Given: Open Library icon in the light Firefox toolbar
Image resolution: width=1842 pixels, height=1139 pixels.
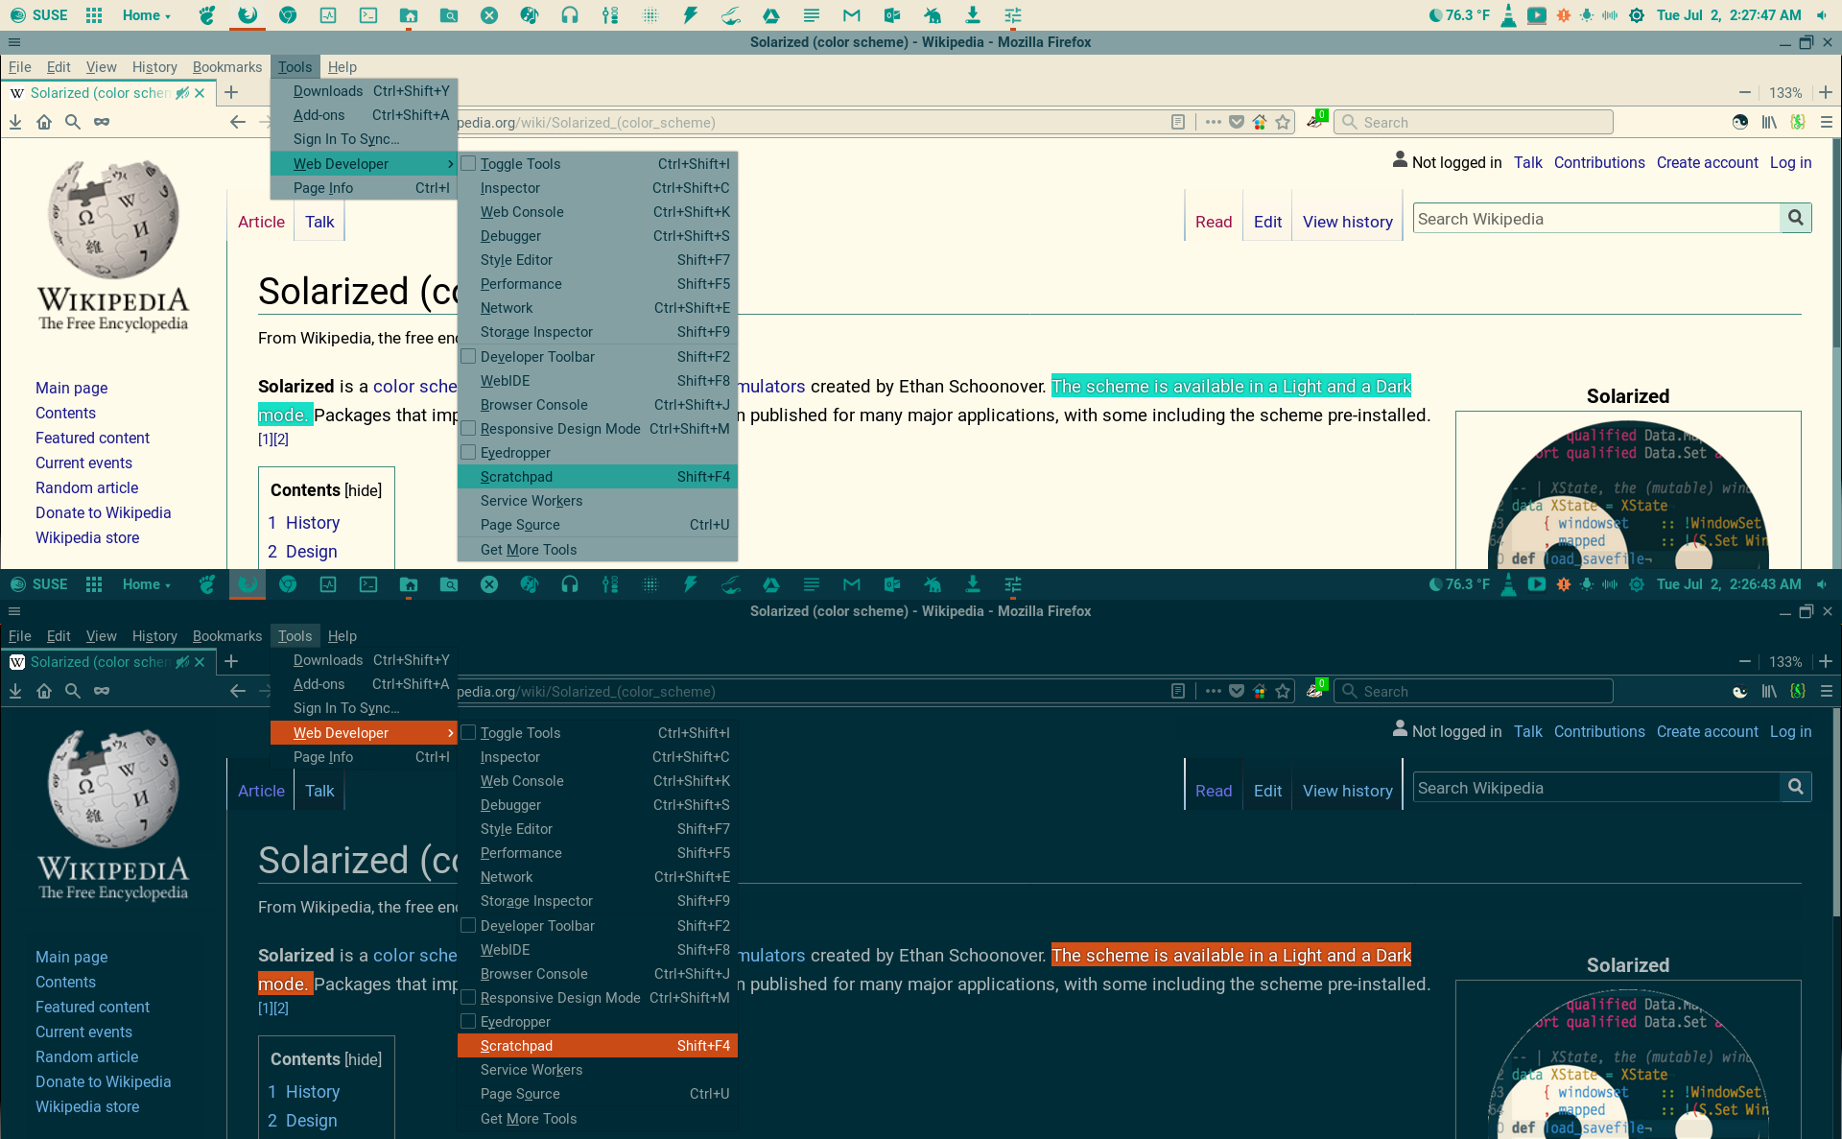Looking at the screenshot, I should click(1769, 122).
